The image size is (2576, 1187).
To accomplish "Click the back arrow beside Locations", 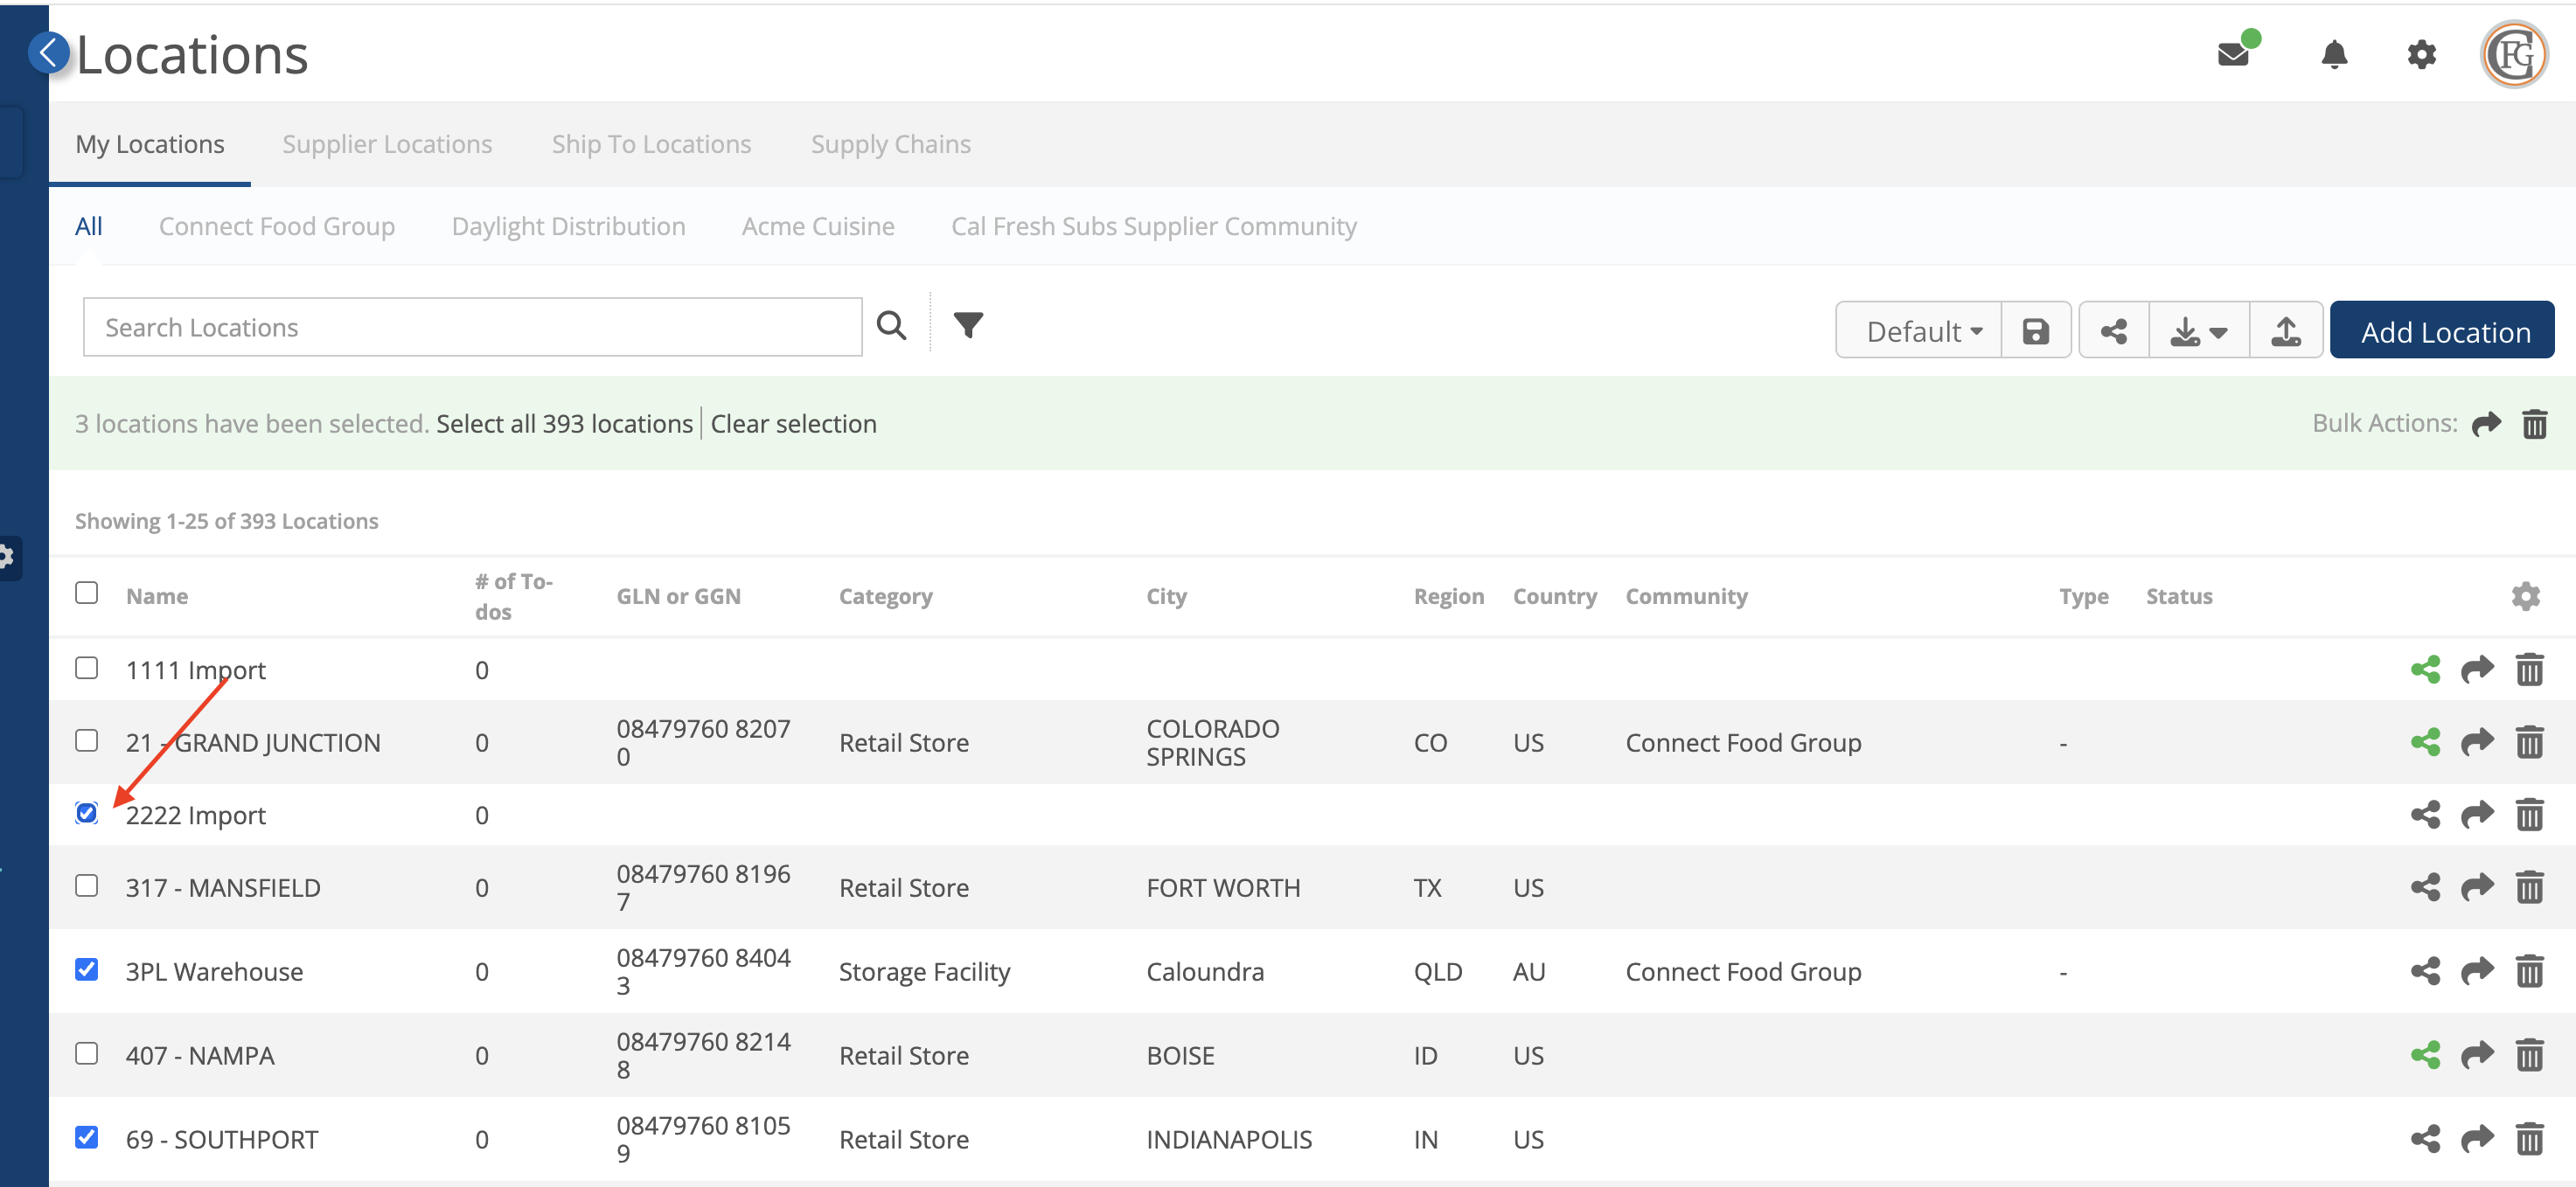I will pyautogui.click(x=48, y=53).
